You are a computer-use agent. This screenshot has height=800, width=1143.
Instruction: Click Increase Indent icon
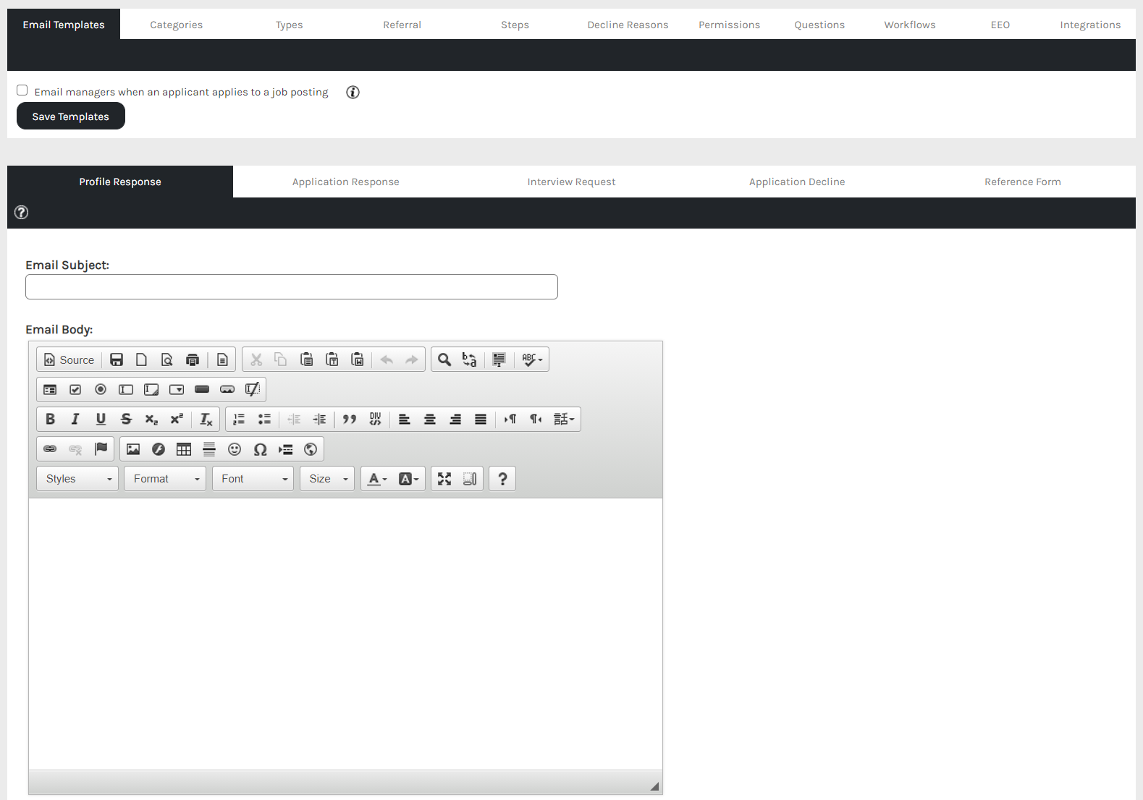[x=319, y=419]
